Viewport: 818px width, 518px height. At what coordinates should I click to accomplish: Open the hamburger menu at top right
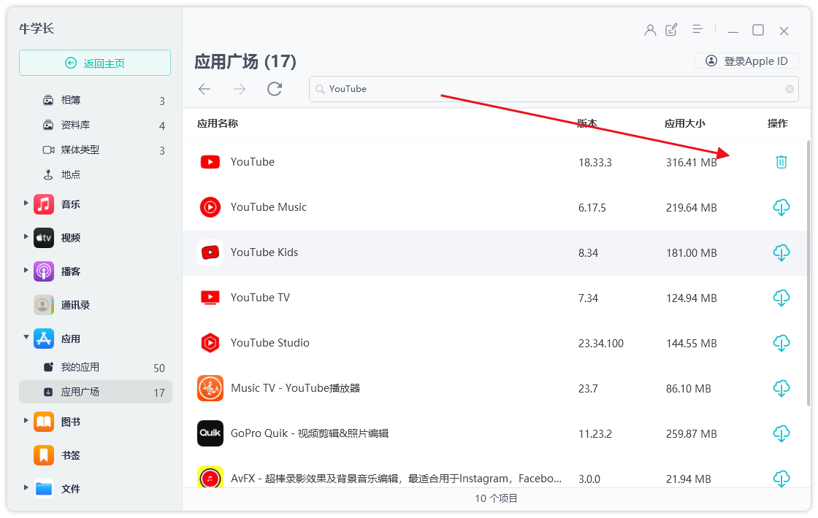[x=697, y=30]
